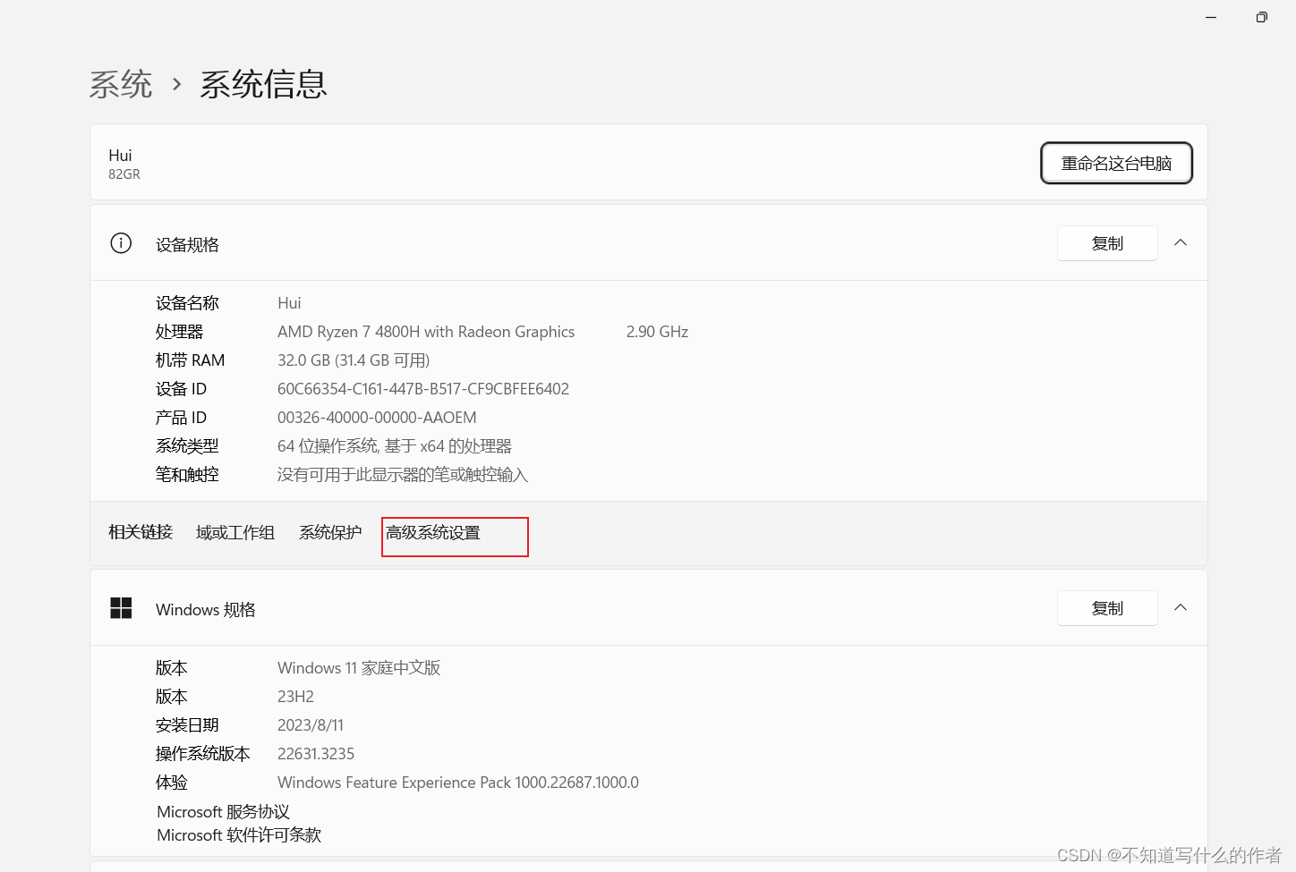Click the Windows logo icon beside Windows 规格
Screen dimensions: 1296x872
point(121,608)
